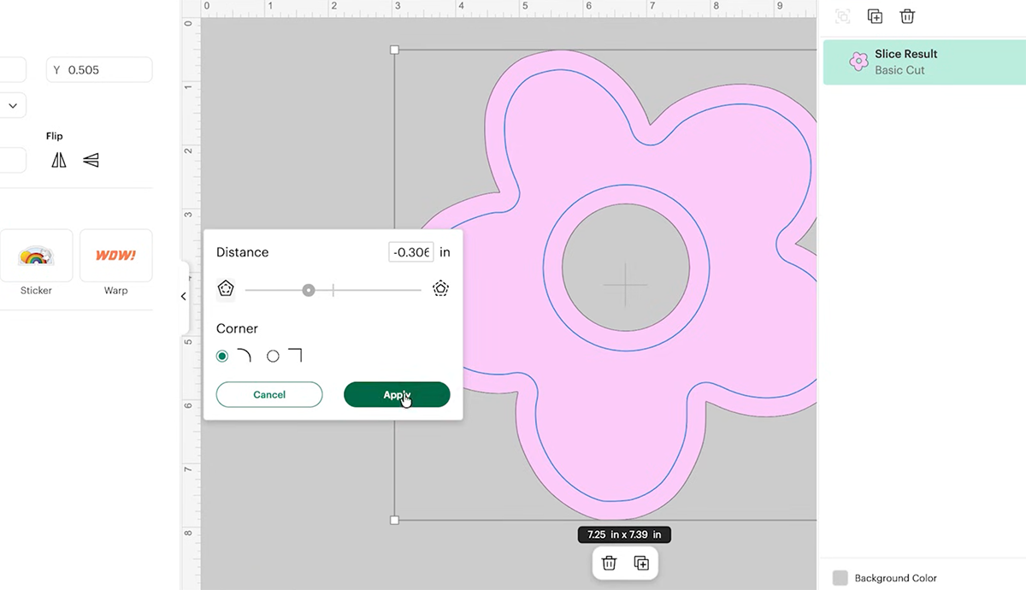Select the square corner radio option
This screenshot has height=590, width=1026.
pos(273,356)
